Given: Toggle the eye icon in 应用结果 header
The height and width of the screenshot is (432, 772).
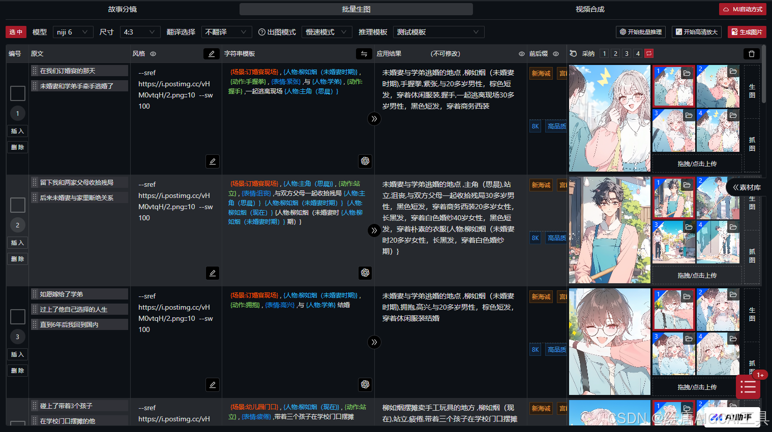Looking at the screenshot, I should point(521,54).
